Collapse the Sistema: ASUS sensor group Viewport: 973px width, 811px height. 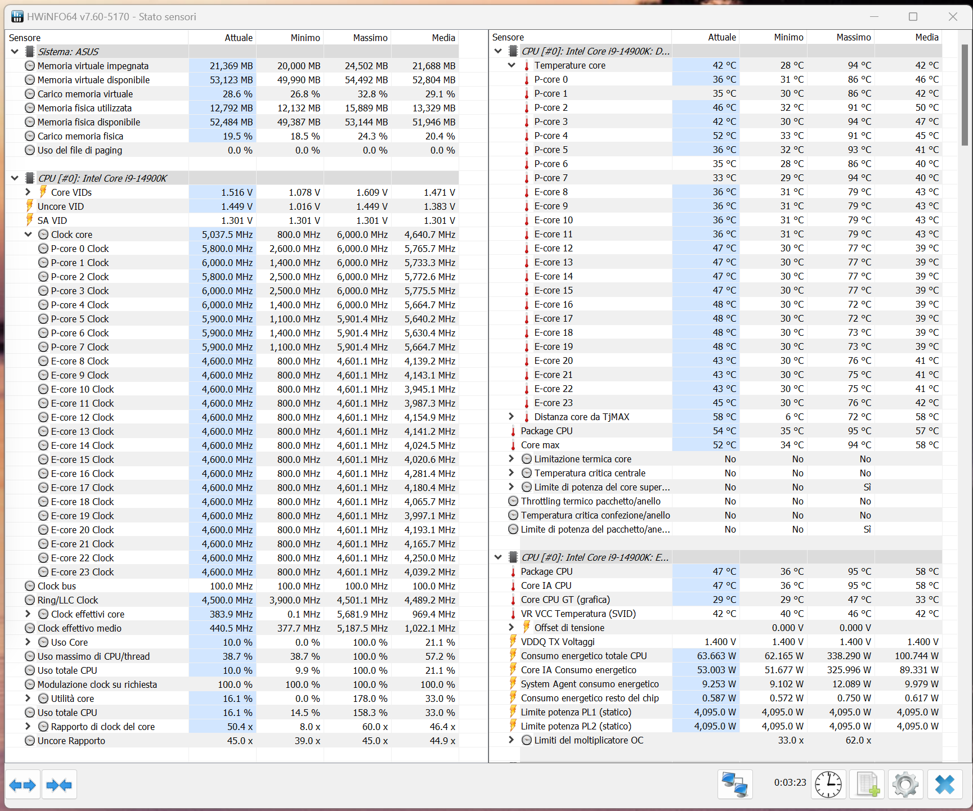click(15, 52)
